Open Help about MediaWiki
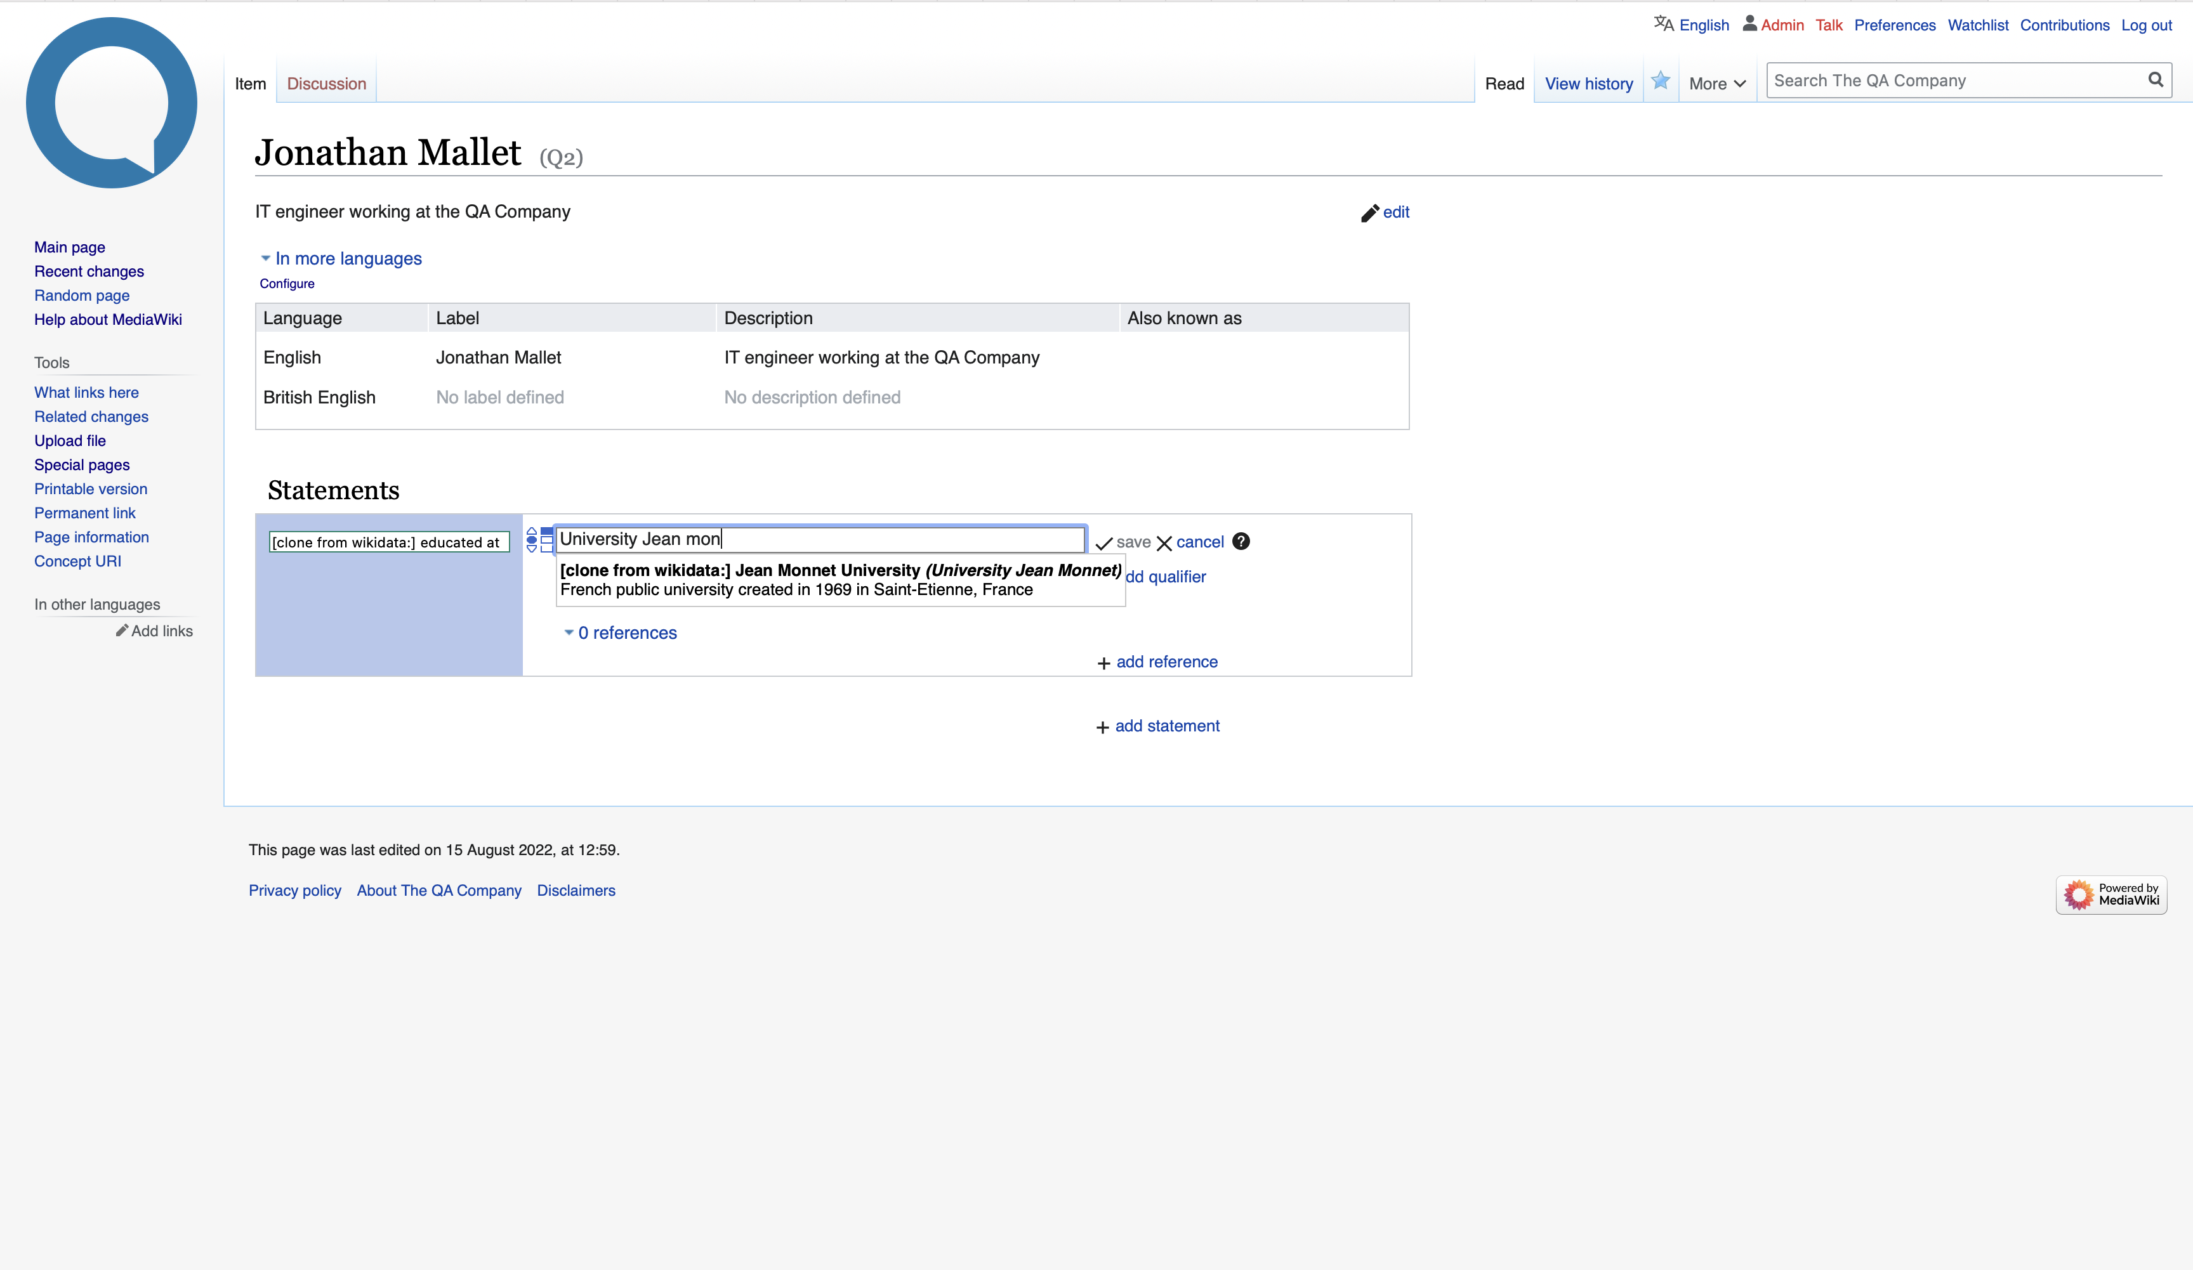 (x=108, y=319)
